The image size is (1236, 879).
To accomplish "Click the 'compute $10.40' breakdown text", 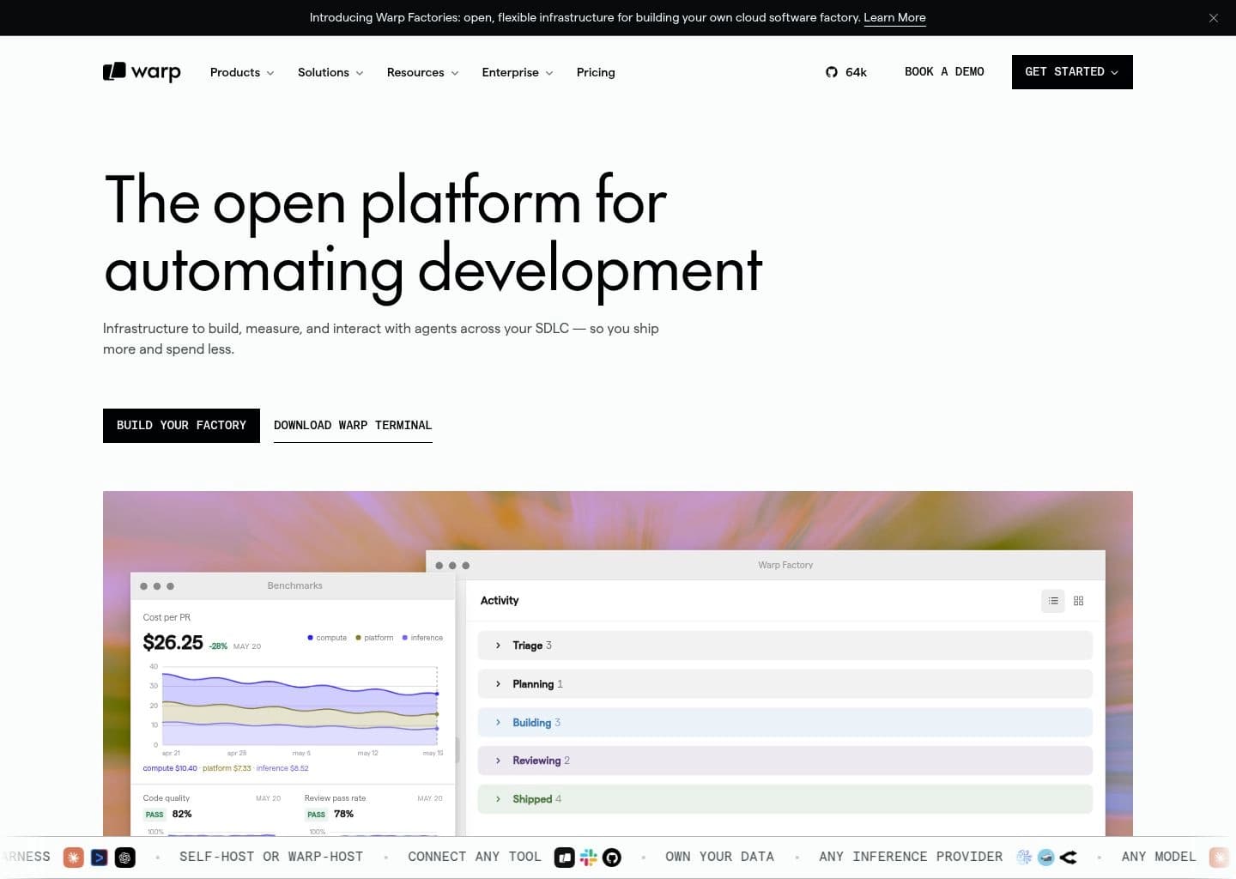I will tap(170, 768).
